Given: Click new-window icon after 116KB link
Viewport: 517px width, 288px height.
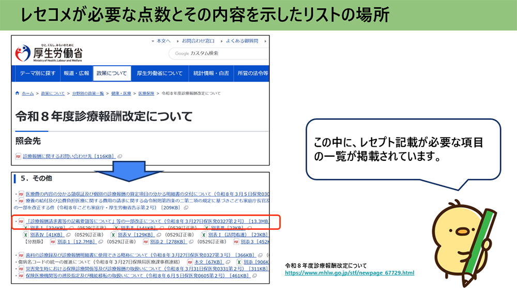Looking at the screenshot, I should click(x=120, y=156).
